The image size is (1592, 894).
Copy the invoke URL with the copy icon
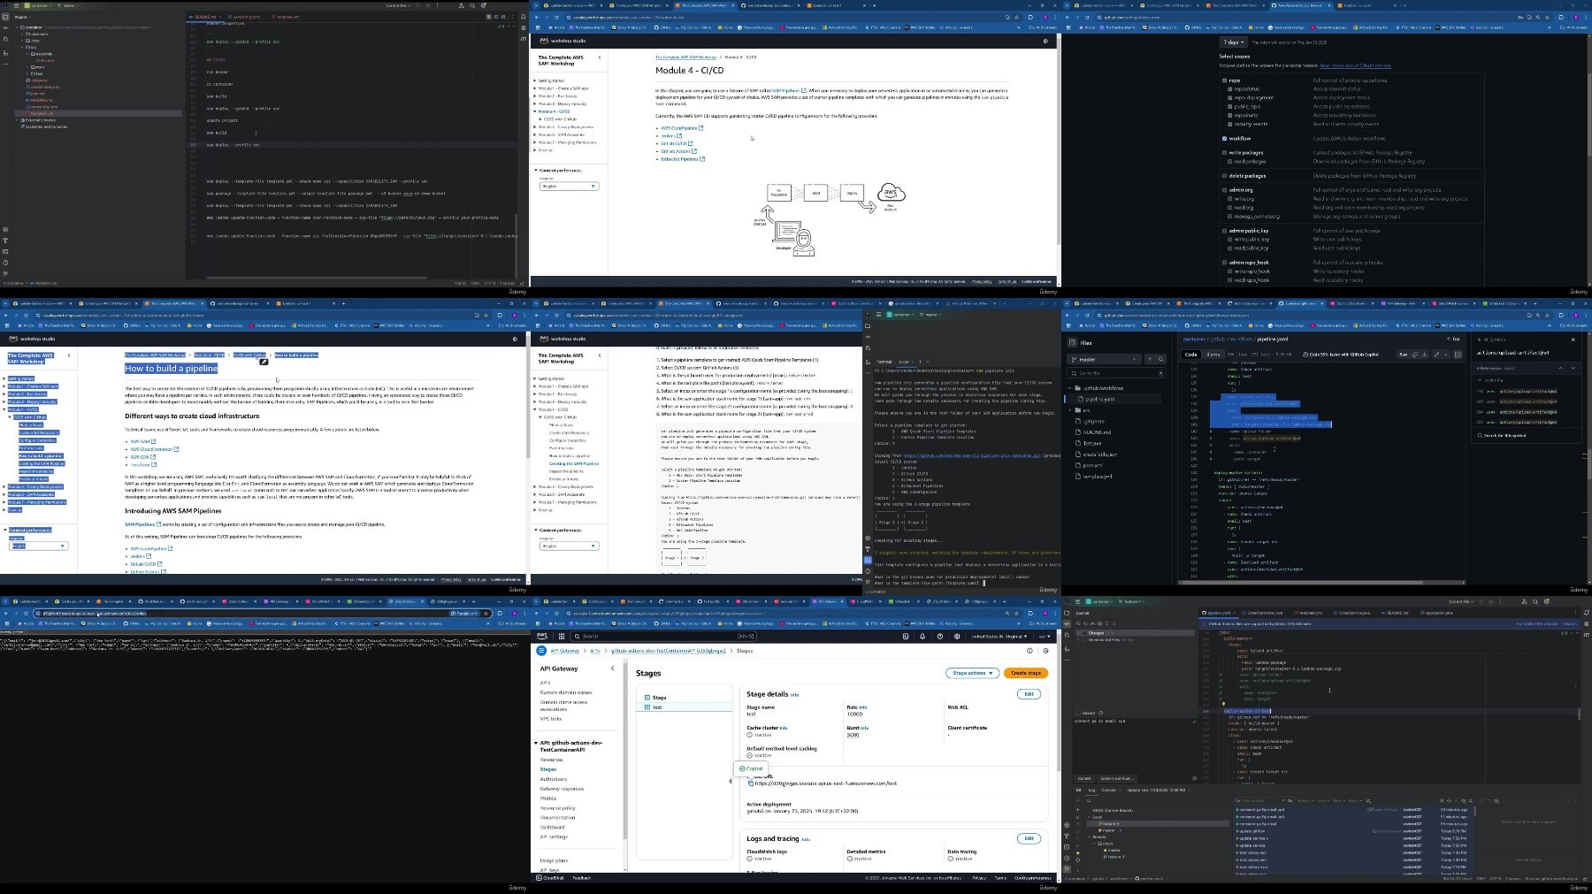751,783
